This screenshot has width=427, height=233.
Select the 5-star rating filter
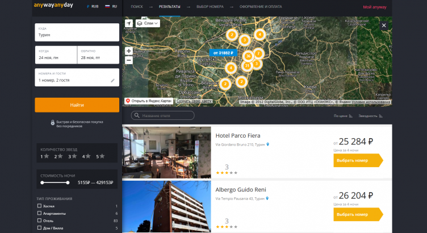[x=99, y=156]
